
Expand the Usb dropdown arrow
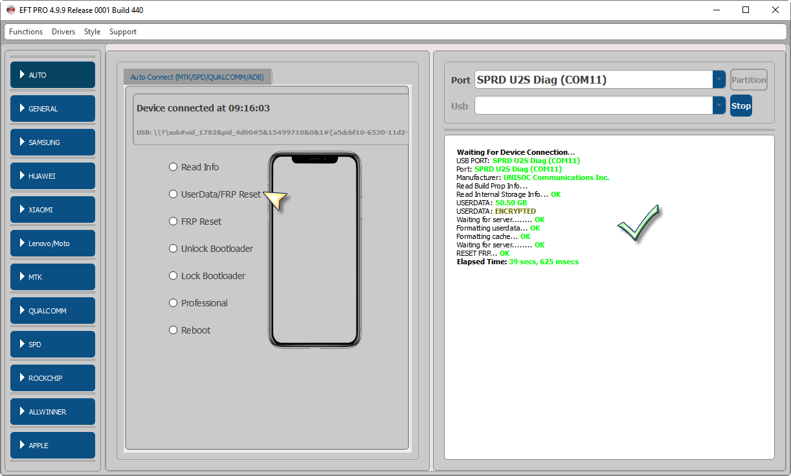[x=719, y=106]
